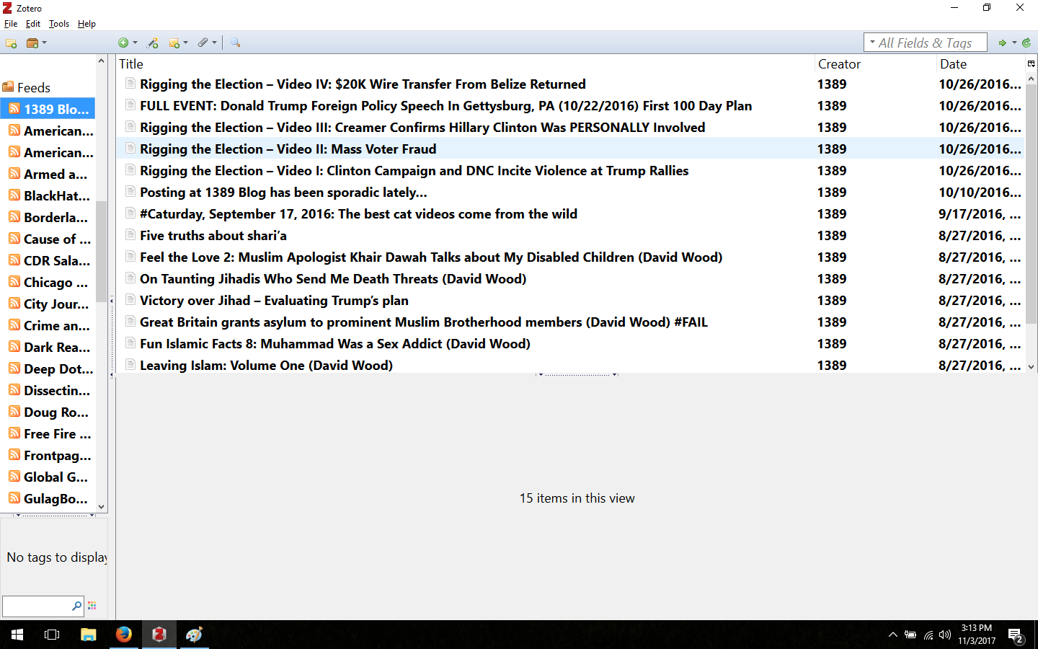Open the search mode dropdown in All Fields & Tags box
The image size is (1038, 649).
point(872,43)
